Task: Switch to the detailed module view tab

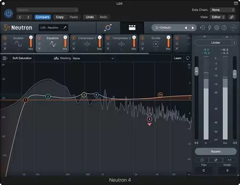Action: (x=132, y=28)
